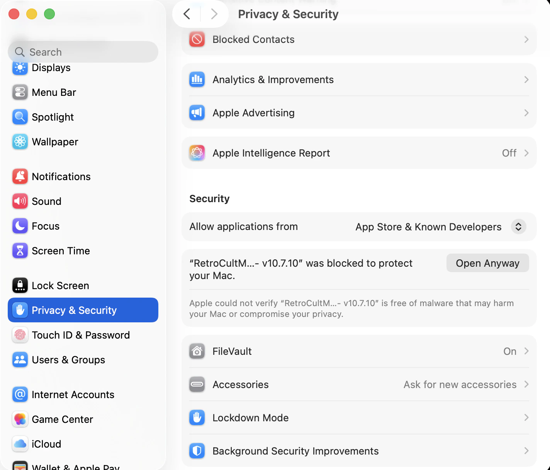550x470 pixels.
Task: Open Sound via the speaker icon
Action: point(20,201)
